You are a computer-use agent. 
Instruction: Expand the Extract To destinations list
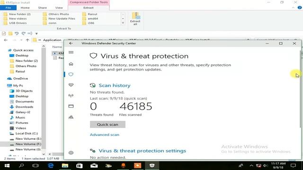coord(123,23)
